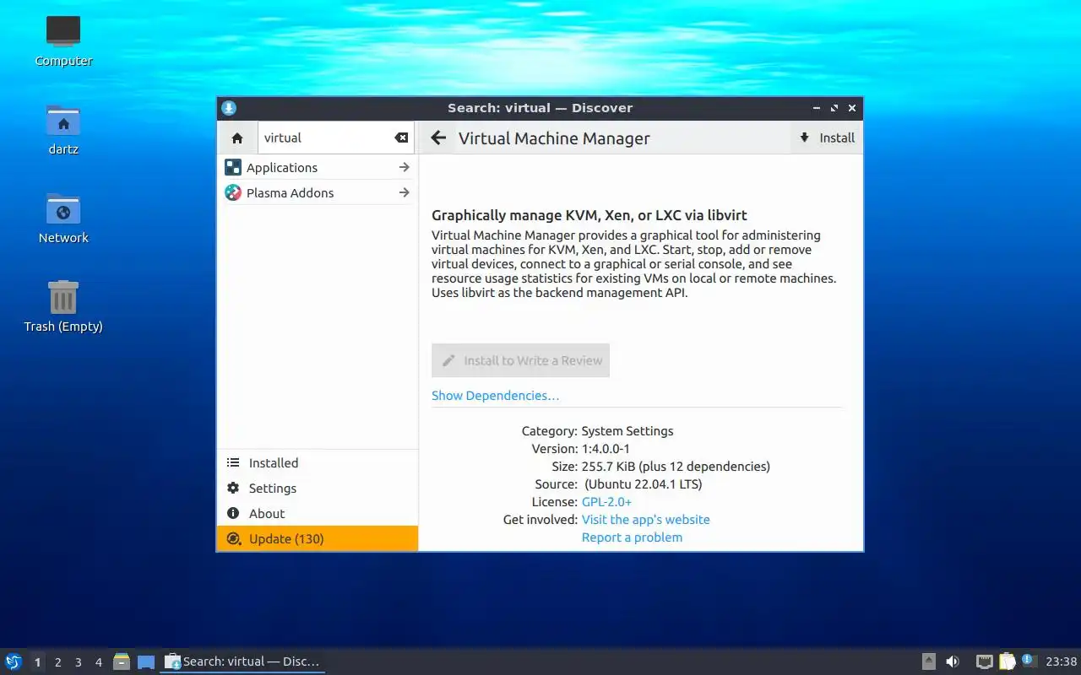Go back using the left arrow icon

tap(437, 138)
